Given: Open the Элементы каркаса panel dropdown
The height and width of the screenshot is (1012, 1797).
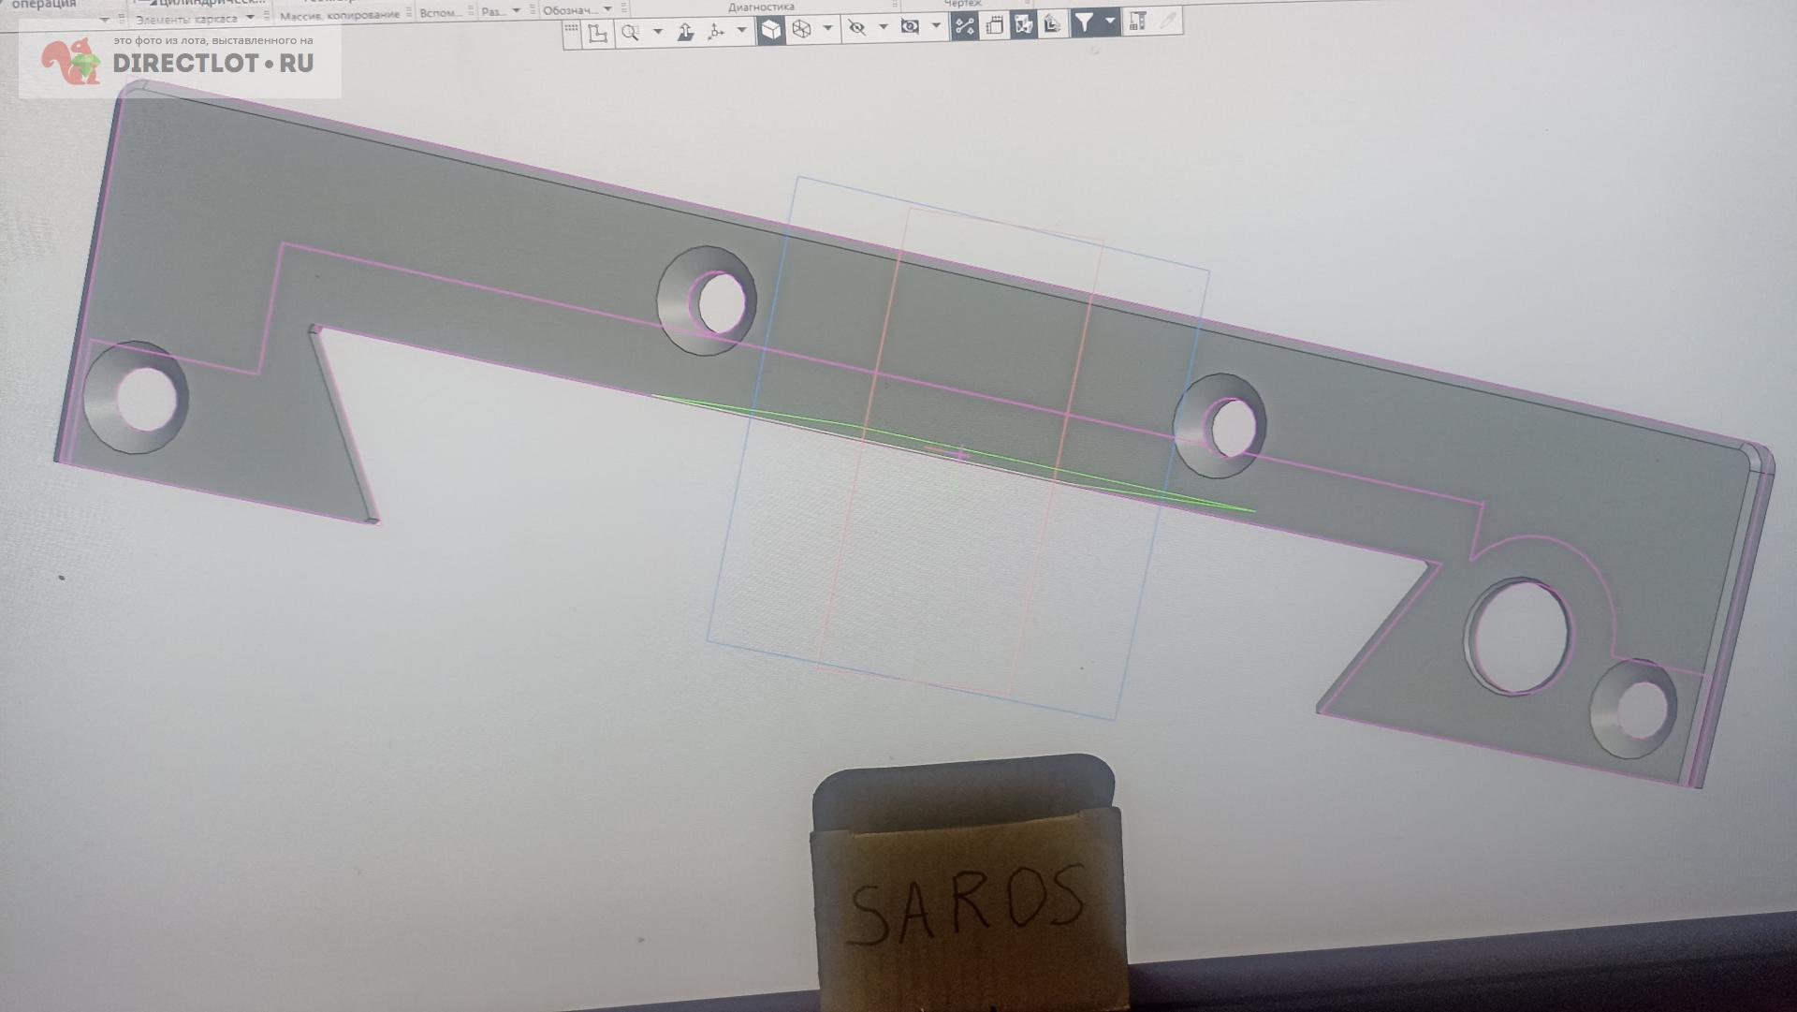Looking at the screenshot, I should click(250, 18).
